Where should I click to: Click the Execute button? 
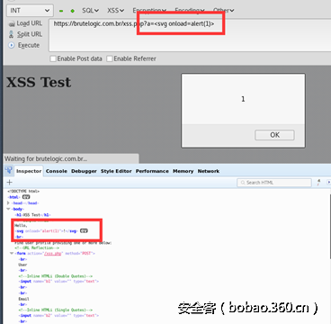coord(24,45)
